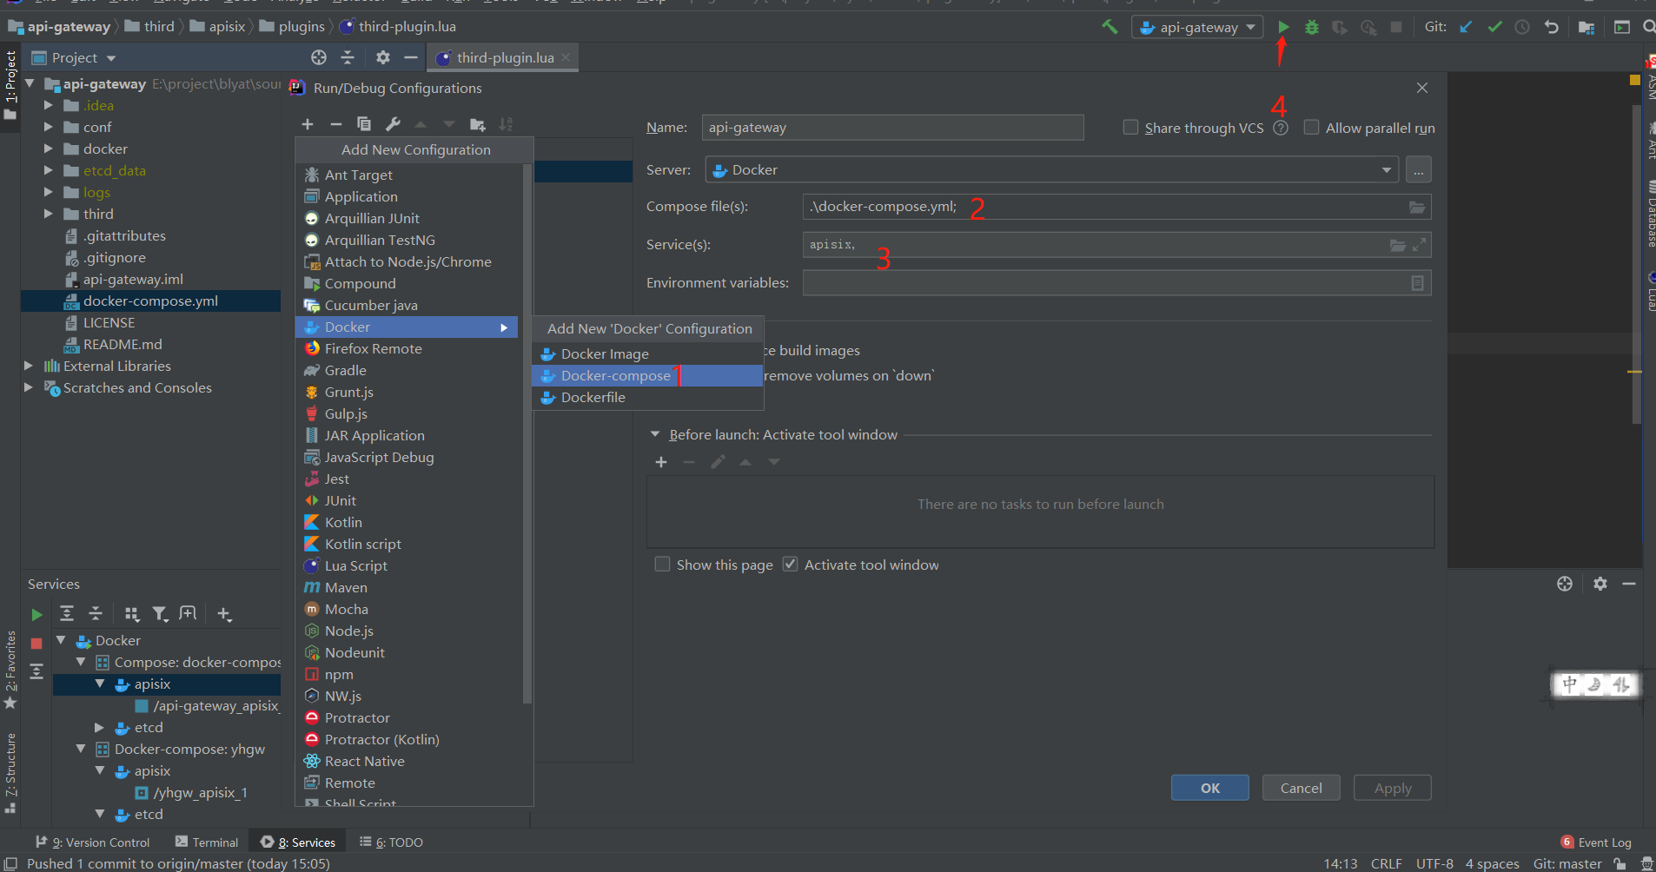Open Project panel settings gear
1656x872 pixels.
tap(382, 57)
